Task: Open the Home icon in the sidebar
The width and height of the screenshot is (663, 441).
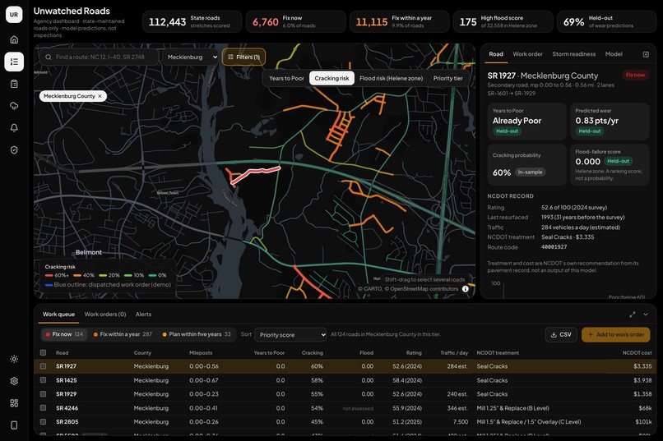Action: pyautogui.click(x=14, y=39)
